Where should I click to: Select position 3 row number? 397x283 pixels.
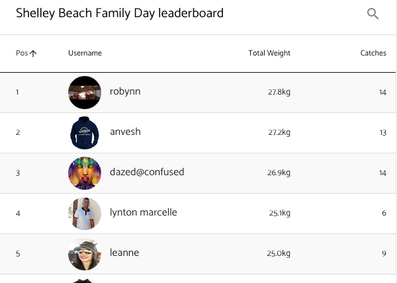tap(18, 173)
